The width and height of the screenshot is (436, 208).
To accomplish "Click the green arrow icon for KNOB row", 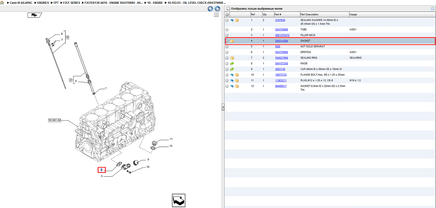I will point(232,64).
